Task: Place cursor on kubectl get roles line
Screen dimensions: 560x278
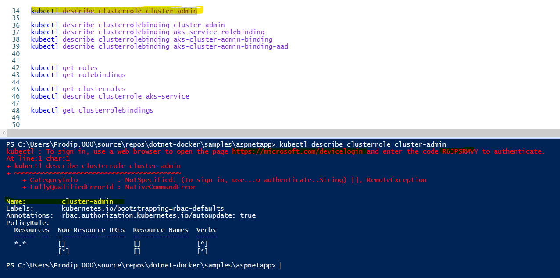Action: (64, 67)
